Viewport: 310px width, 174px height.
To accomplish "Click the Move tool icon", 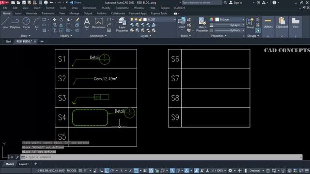I will 54,19.
